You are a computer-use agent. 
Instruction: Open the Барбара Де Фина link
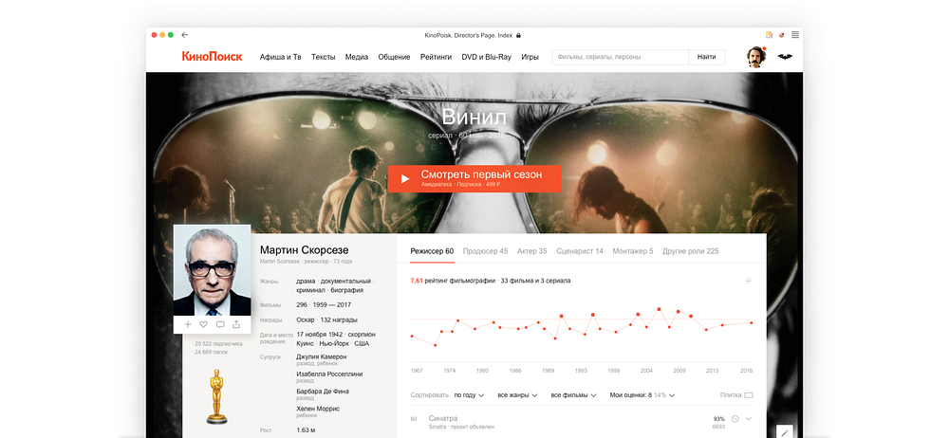pyautogui.click(x=323, y=392)
